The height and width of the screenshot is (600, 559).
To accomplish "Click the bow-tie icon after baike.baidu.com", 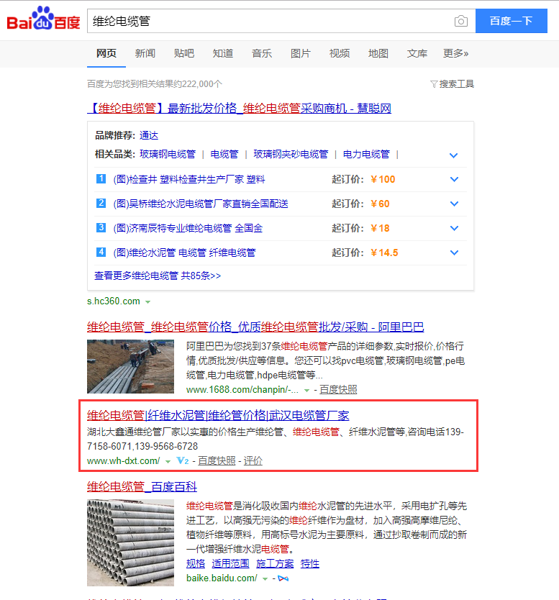I will click(283, 578).
